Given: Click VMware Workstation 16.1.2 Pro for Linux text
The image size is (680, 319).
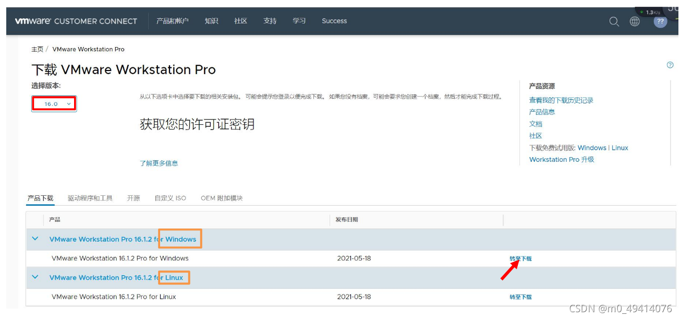Looking at the screenshot, I should (114, 297).
